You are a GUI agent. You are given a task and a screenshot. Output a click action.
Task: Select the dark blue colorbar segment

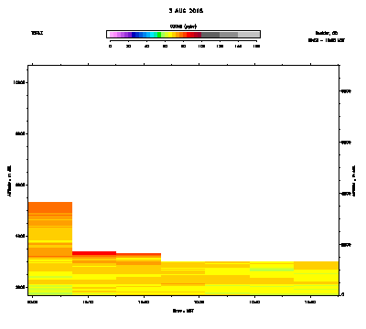pyautogui.click(x=134, y=35)
